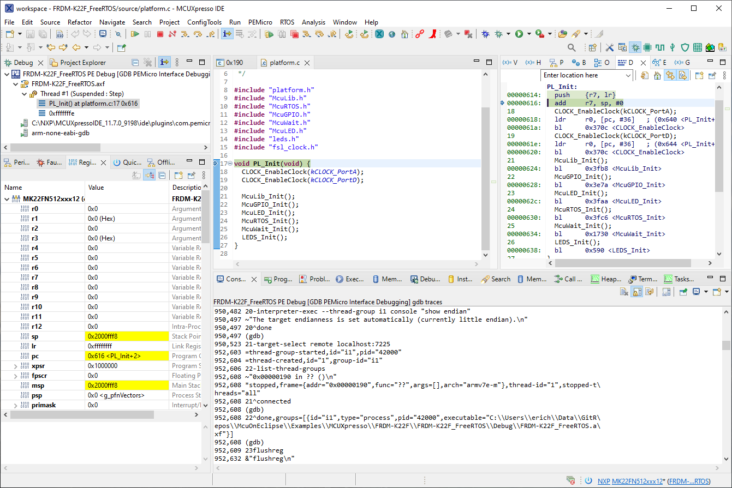Click the console vertical scrollbar thumb
This screenshot has width=732, height=488.
click(x=725, y=345)
